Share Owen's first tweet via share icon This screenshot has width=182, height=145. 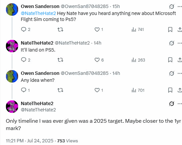point(180,30)
